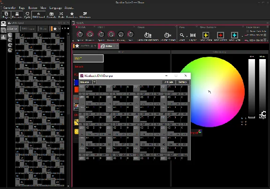The image size is (270, 189).
Task: Click the cyan plus new cycle icon
Action: coord(234,35)
